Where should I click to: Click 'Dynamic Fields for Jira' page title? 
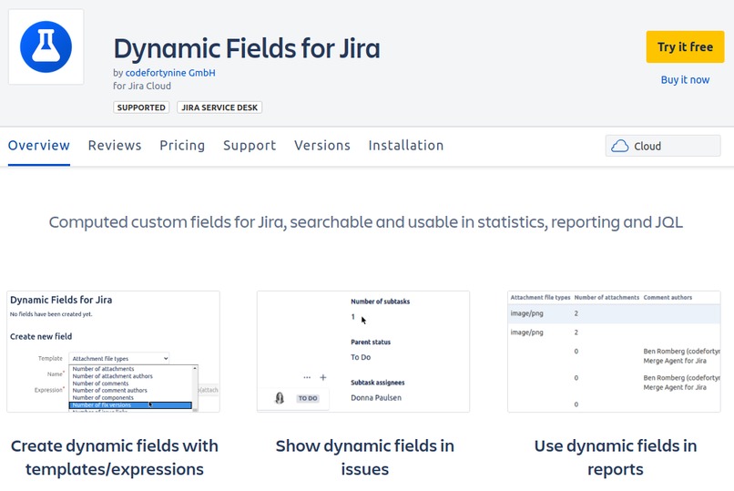247,48
